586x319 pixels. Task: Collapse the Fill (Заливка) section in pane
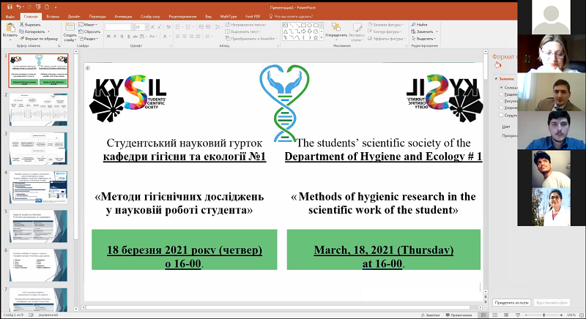point(497,79)
